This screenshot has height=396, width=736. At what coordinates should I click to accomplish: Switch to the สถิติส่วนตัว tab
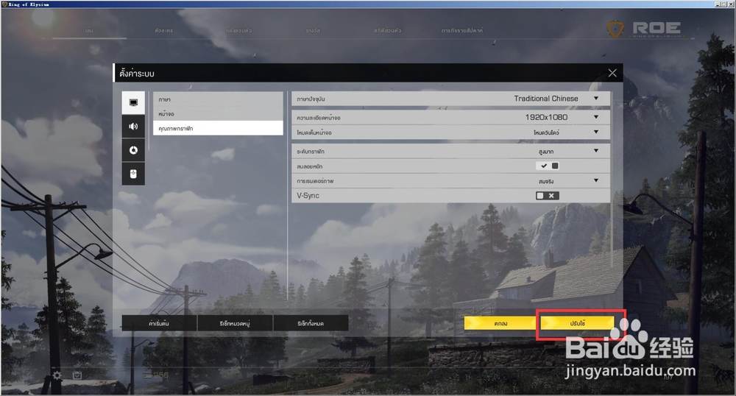387,30
